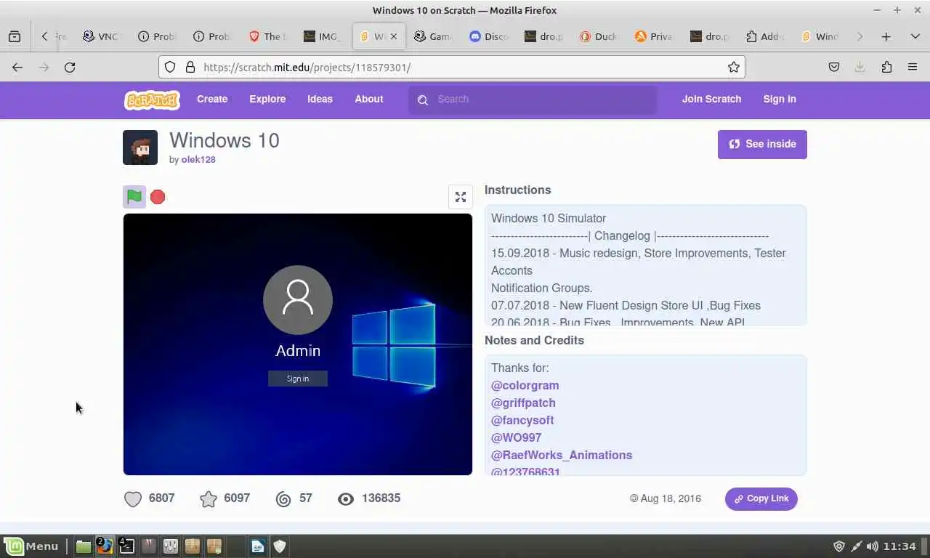The width and height of the screenshot is (930, 558).
Task: Open the @RaefWorks_Animations profile link
Action: 562,456
